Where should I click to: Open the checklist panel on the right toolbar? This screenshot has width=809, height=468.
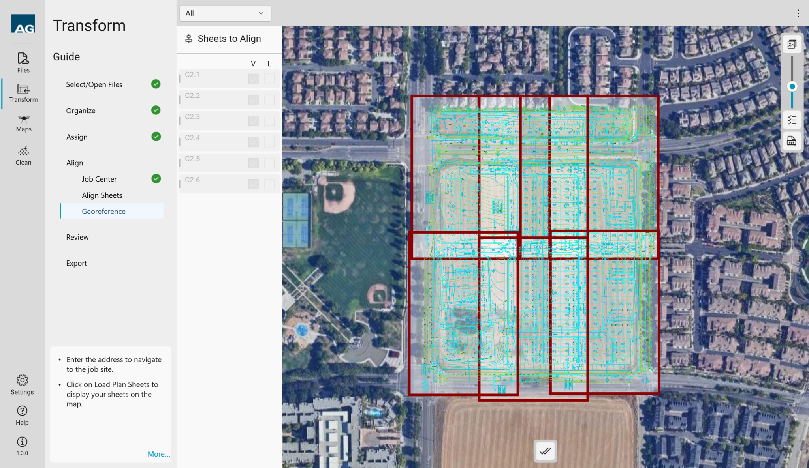point(792,120)
